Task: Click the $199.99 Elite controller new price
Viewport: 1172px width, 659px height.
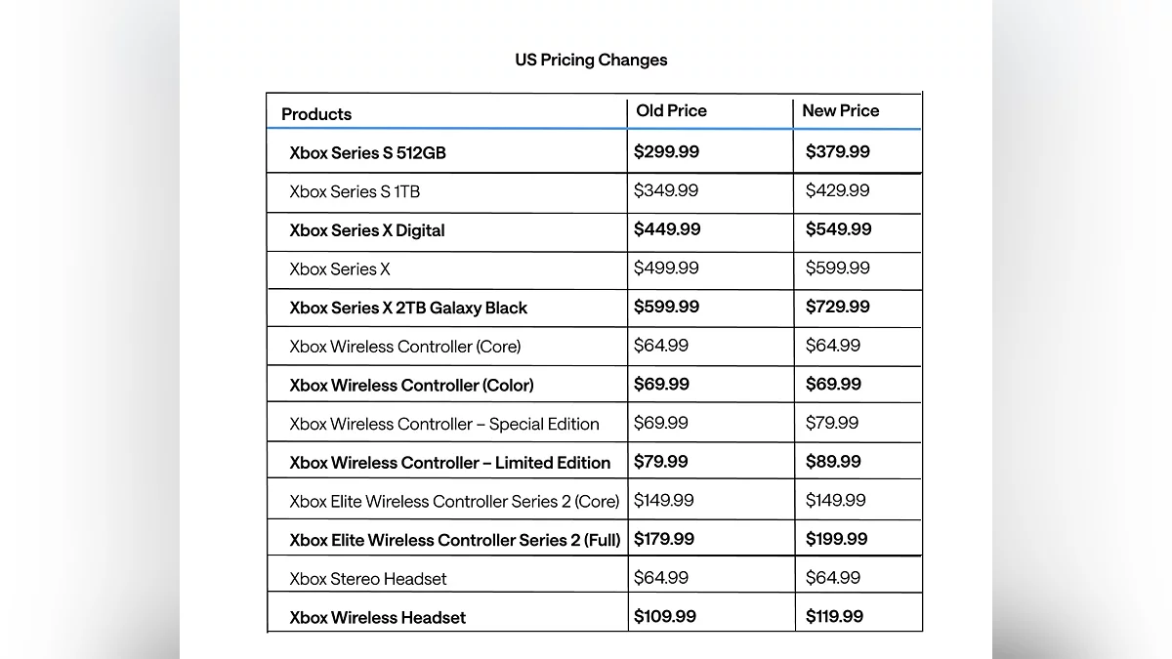Action: [837, 539]
